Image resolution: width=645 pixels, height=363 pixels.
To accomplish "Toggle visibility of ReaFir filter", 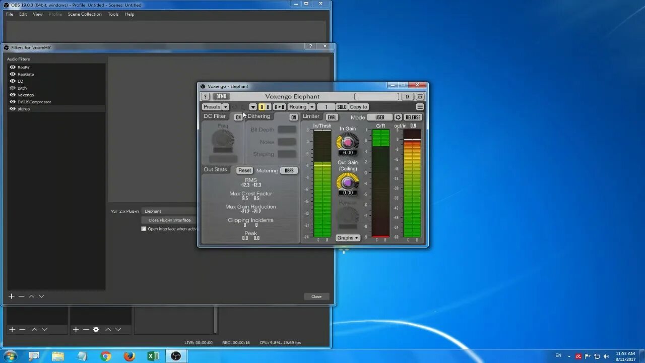I will [13, 67].
